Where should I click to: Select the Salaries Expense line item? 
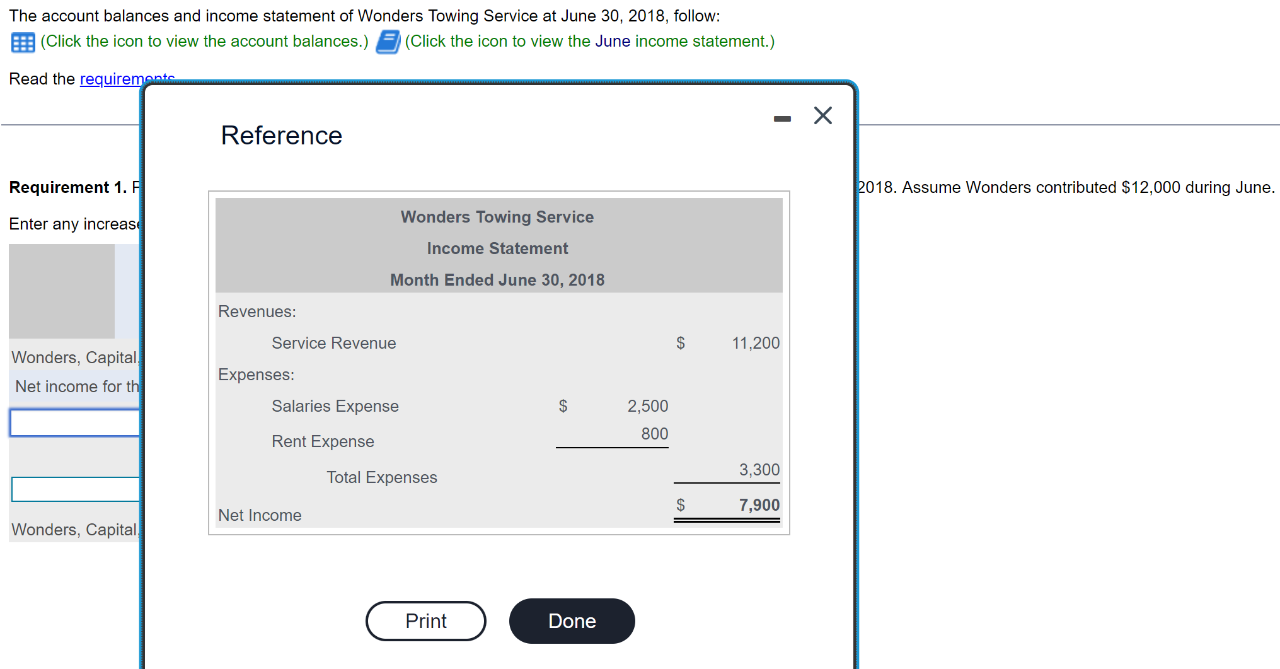click(335, 406)
